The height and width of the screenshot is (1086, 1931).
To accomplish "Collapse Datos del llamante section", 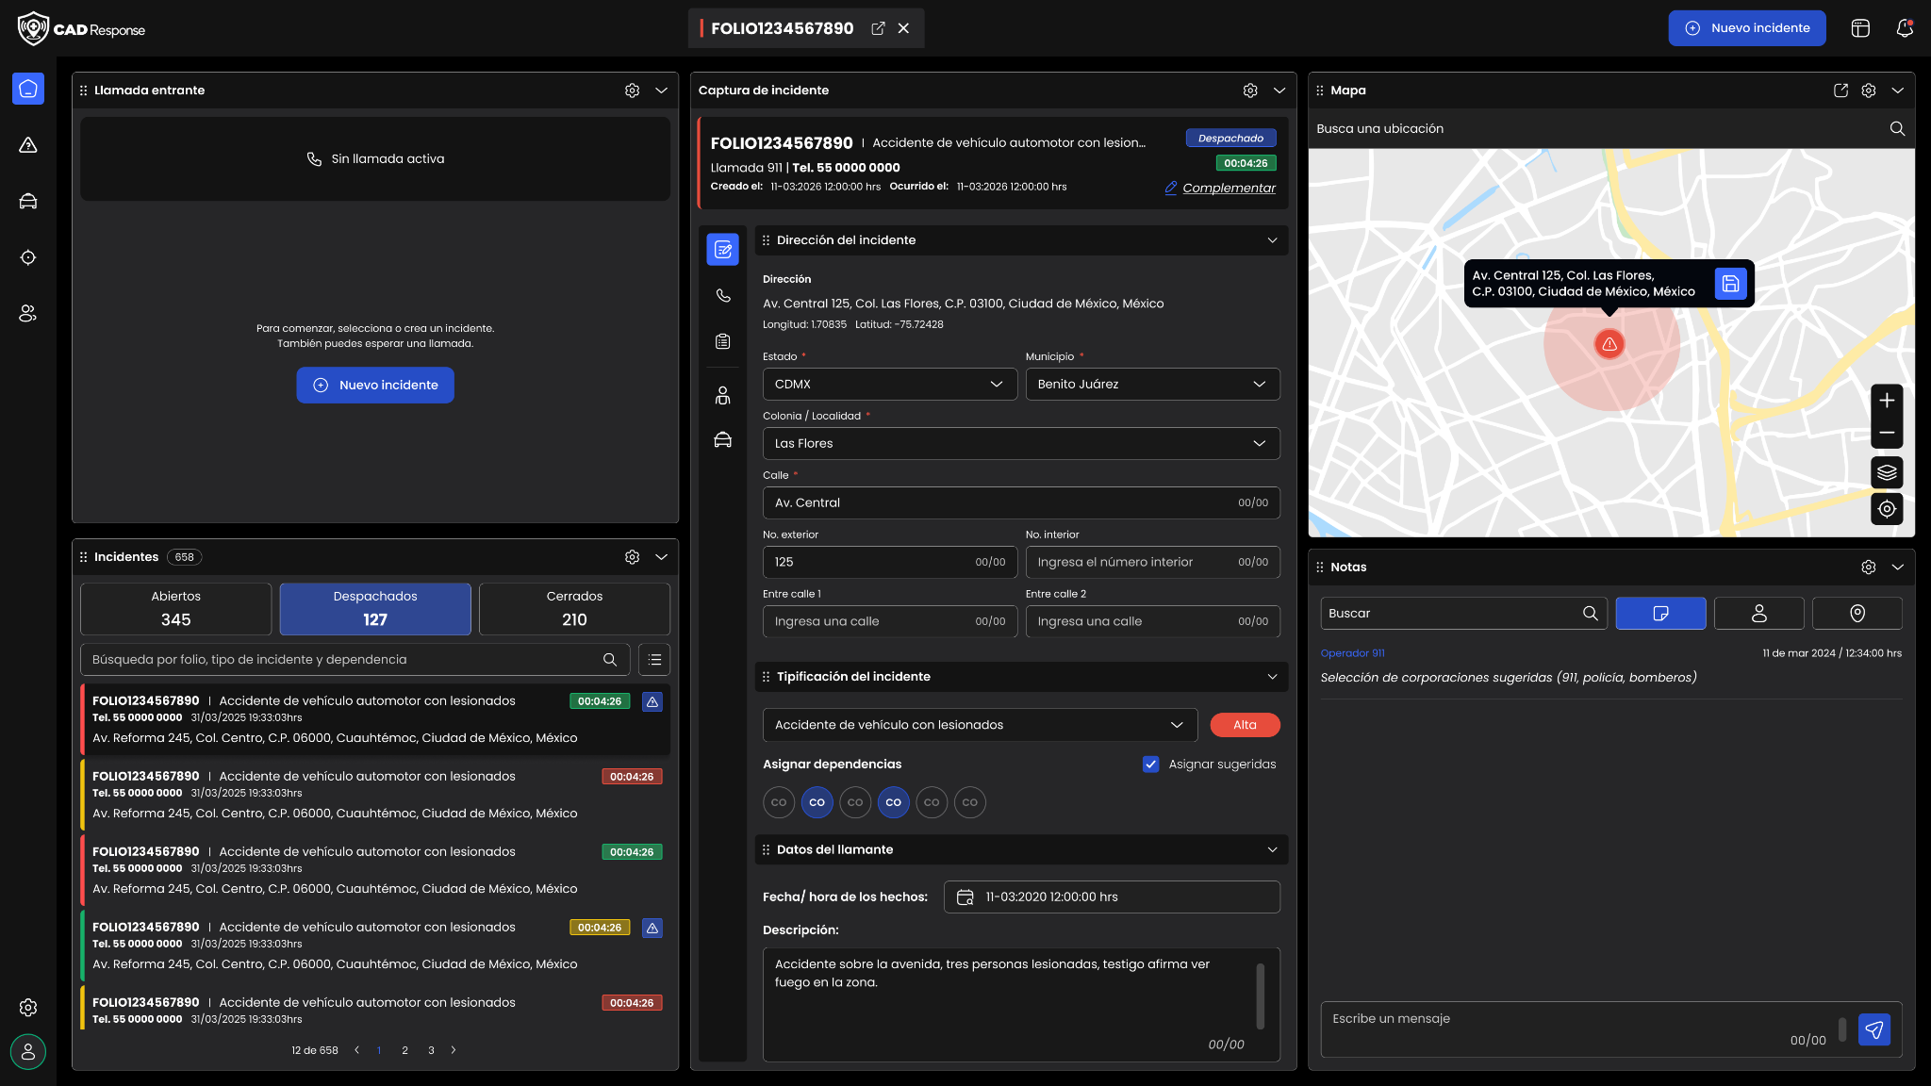I will pos(1272,849).
